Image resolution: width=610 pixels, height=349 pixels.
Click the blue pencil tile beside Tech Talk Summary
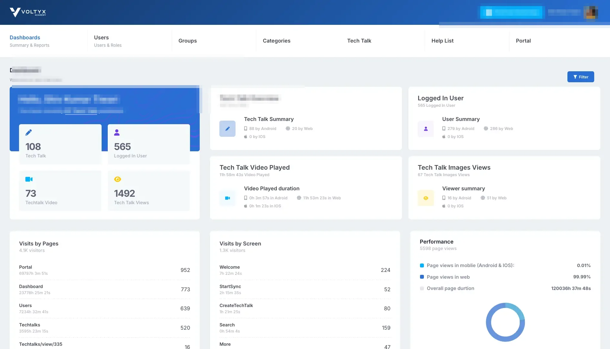227,129
